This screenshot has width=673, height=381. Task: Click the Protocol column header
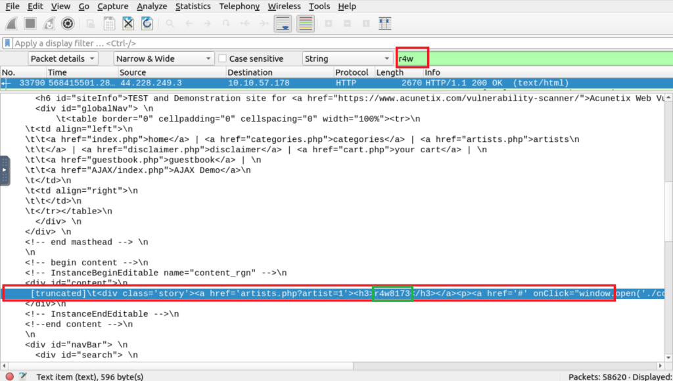(352, 72)
